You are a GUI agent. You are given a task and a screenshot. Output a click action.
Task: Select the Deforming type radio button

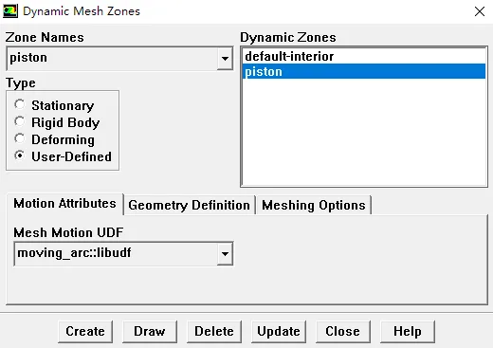coord(20,138)
